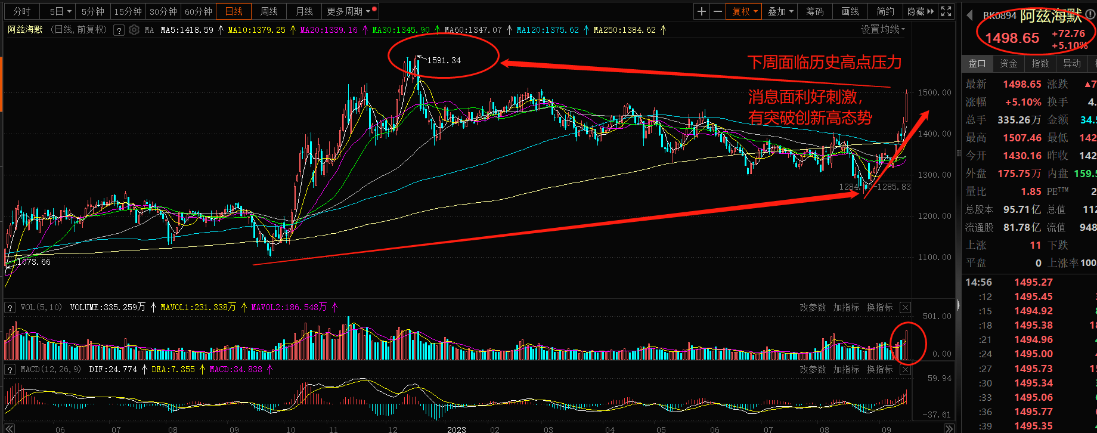Open MA indicator settings gear icon
1097x433 pixels.
pyautogui.click(x=134, y=30)
